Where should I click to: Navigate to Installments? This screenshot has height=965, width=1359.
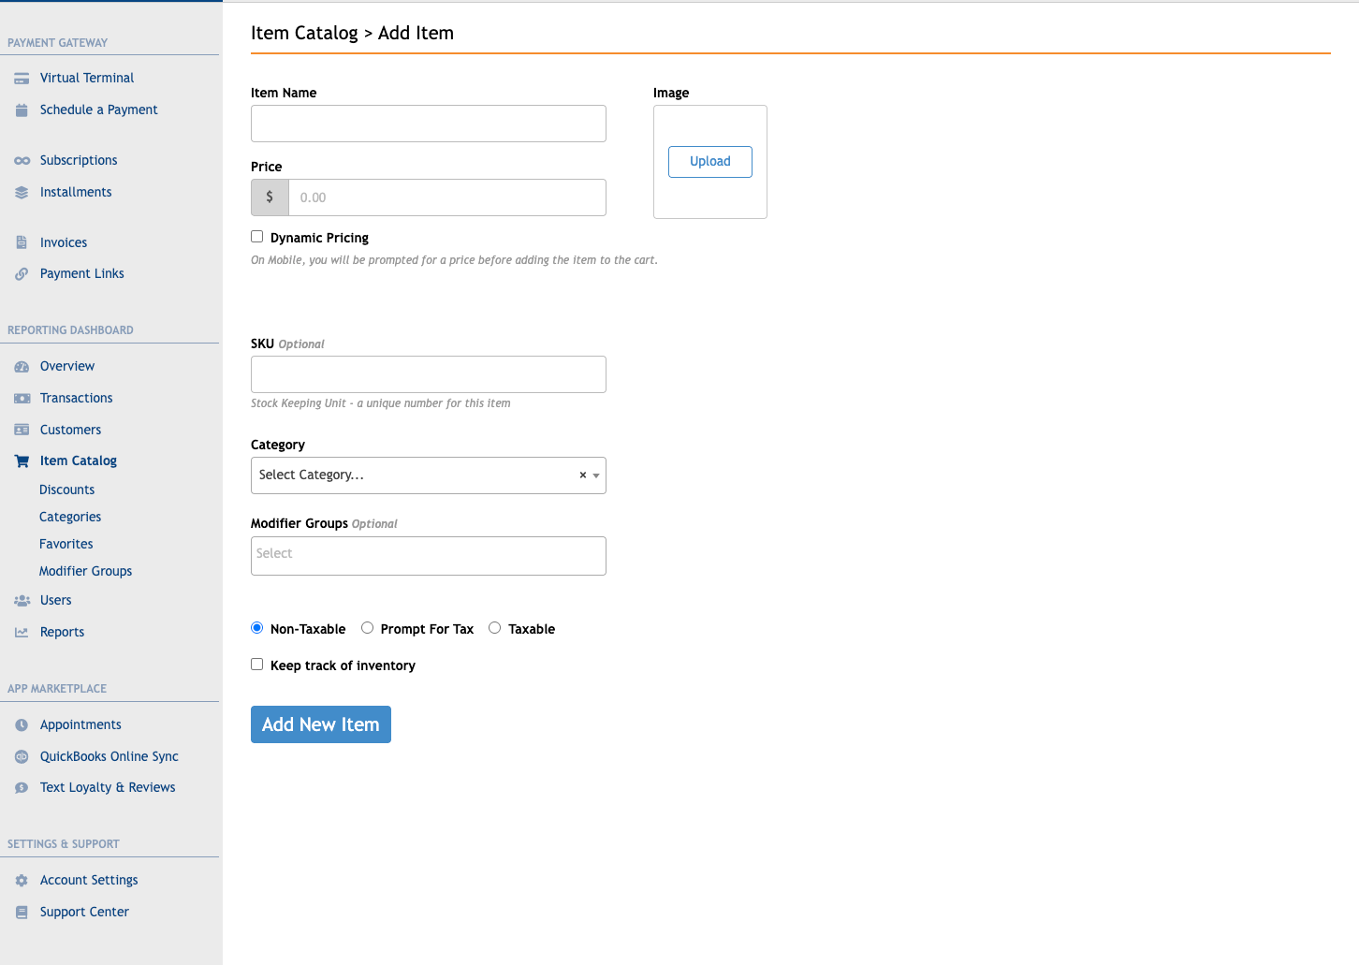pyautogui.click(x=76, y=193)
